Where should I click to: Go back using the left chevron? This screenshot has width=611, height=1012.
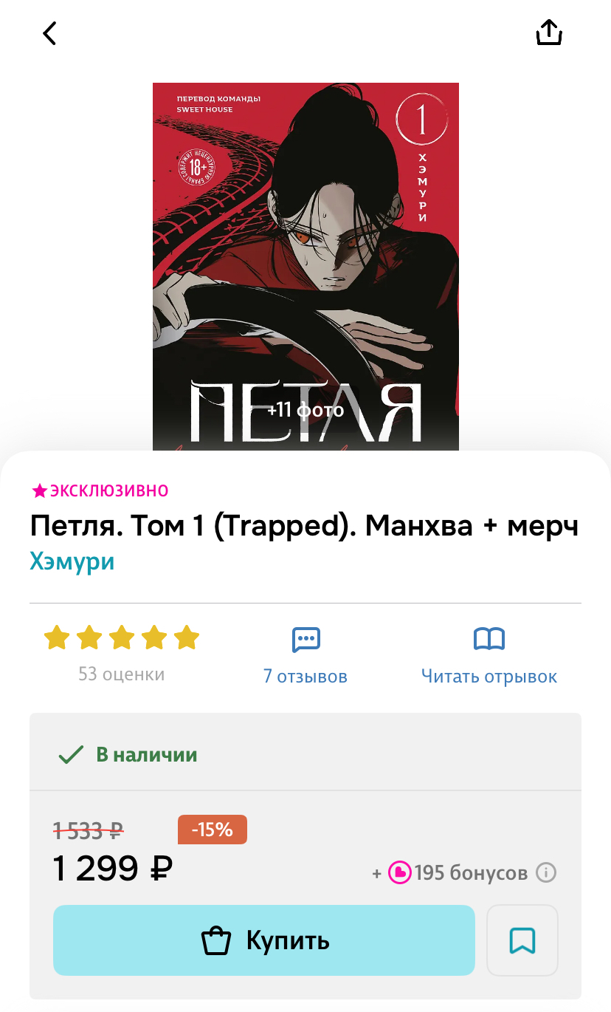click(49, 33)
